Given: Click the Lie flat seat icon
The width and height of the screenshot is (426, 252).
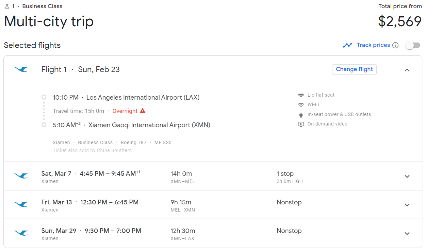Looking at the screenshot, I should click(x=301, y=95).
